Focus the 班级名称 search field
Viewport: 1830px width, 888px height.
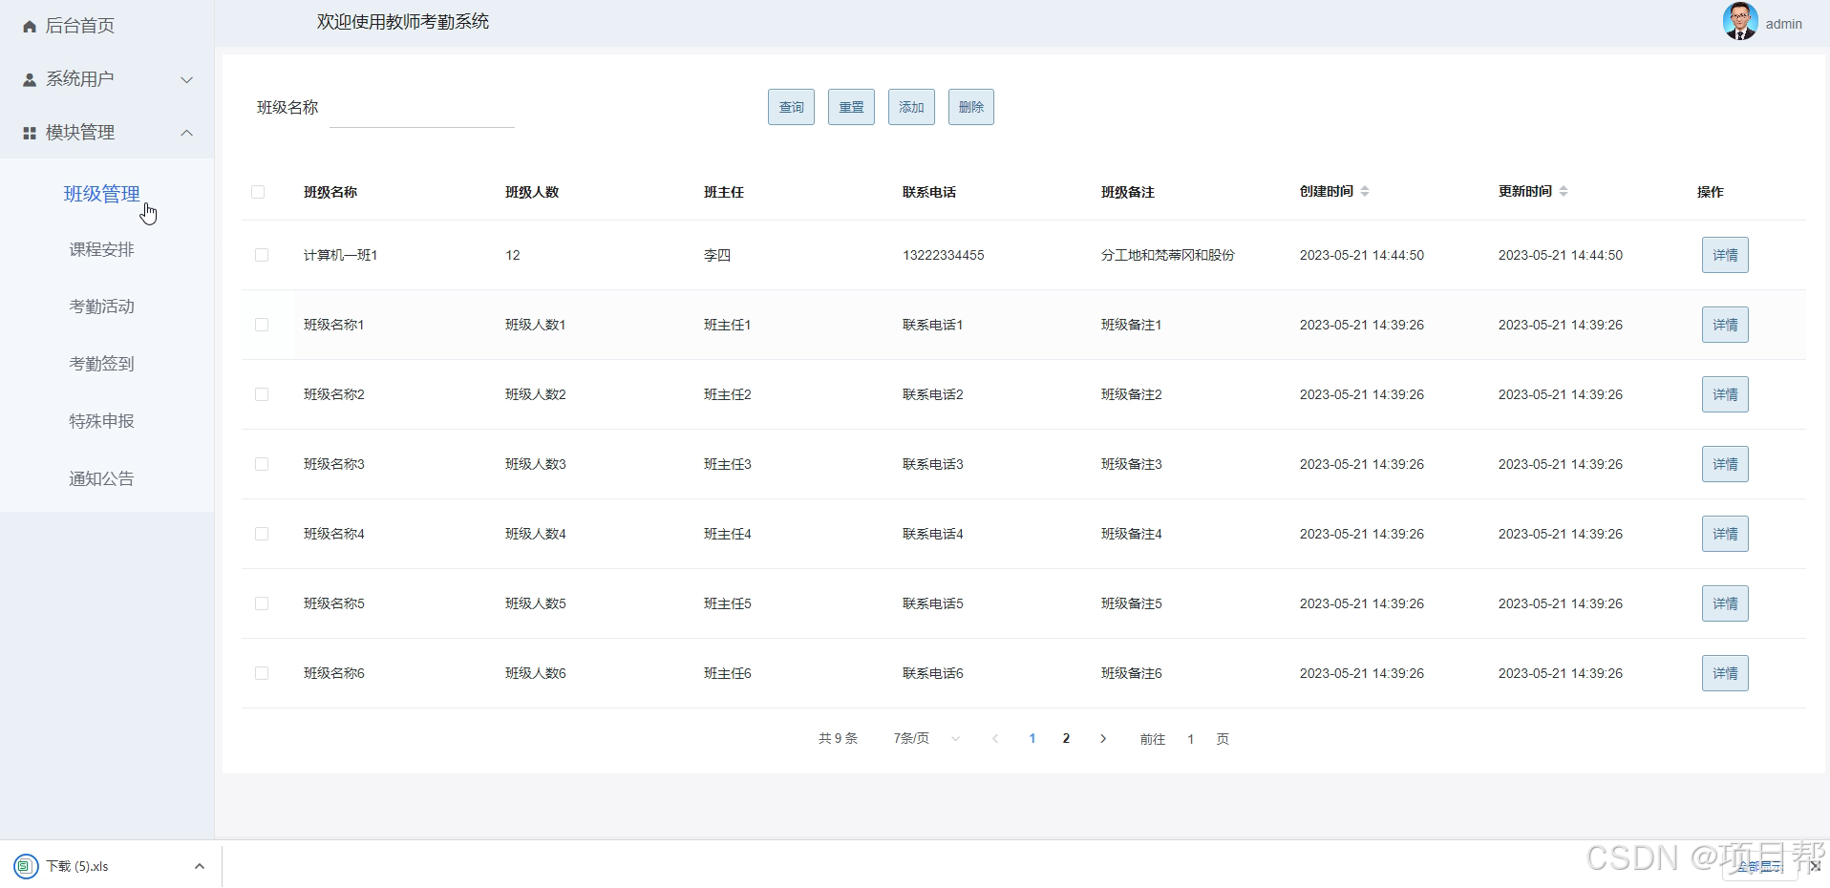[421, 108]
